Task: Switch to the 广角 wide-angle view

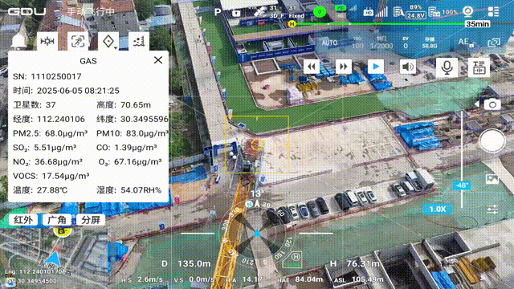Action: click(57, 219)
